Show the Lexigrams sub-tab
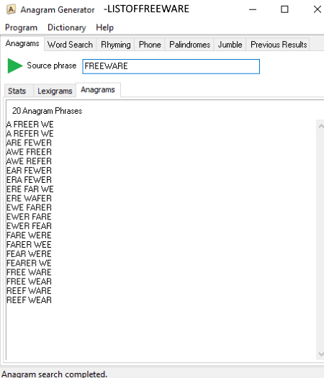This screenshot has height=378, width=324. click(55, 91)
